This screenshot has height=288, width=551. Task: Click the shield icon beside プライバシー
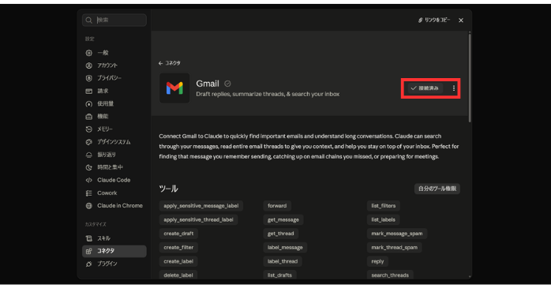click(89, 78)
